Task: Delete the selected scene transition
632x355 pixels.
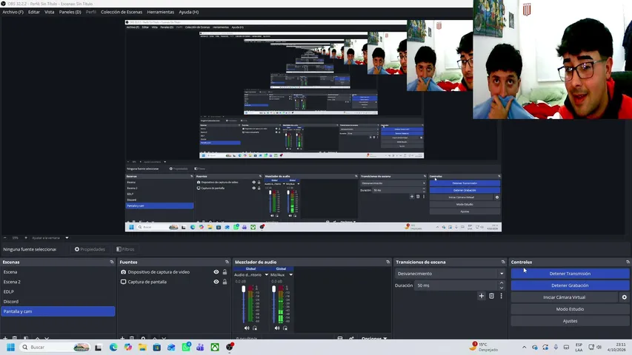Action: 491,296
